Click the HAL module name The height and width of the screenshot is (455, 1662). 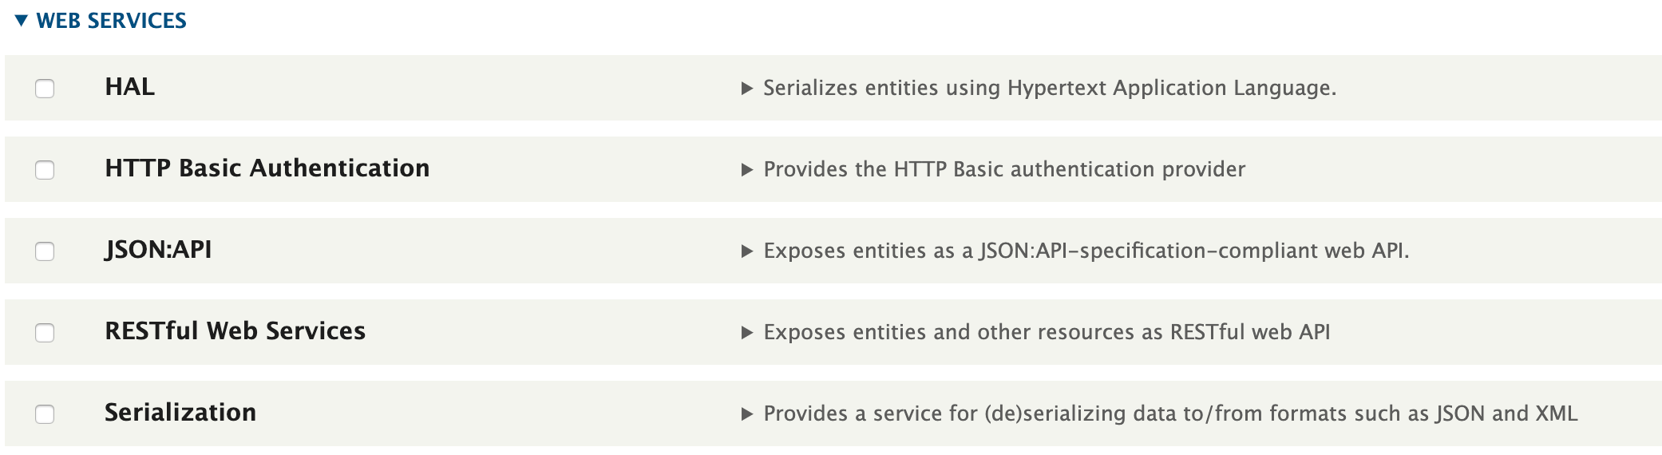(x=130, y=87)
